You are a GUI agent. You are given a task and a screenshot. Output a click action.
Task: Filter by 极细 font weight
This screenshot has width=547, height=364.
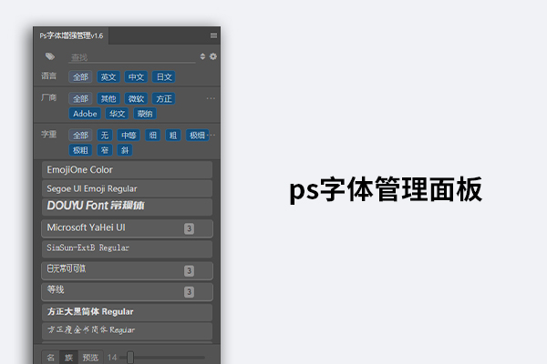click(197, 136)
